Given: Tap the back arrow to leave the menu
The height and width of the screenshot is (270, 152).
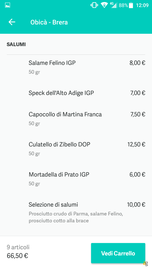Looking at the screenshot, I should tap(12, 22).
